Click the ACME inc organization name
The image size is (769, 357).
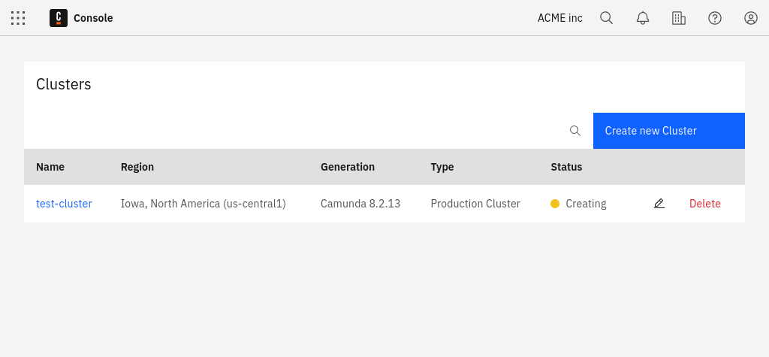tap(560, 18)
